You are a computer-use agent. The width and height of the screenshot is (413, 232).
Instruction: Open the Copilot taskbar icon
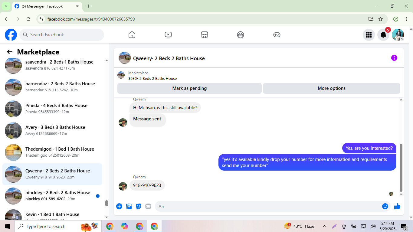point(125,226)
